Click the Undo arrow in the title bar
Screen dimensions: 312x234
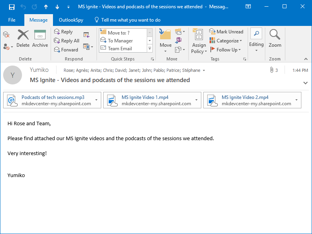(x=23, y=7)
